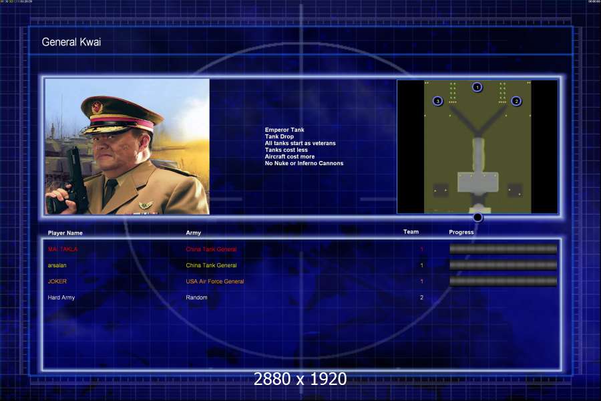Click 'USA Air Force General' army text
Viewport: 601px width, 401px height.
tap(215, 281)
